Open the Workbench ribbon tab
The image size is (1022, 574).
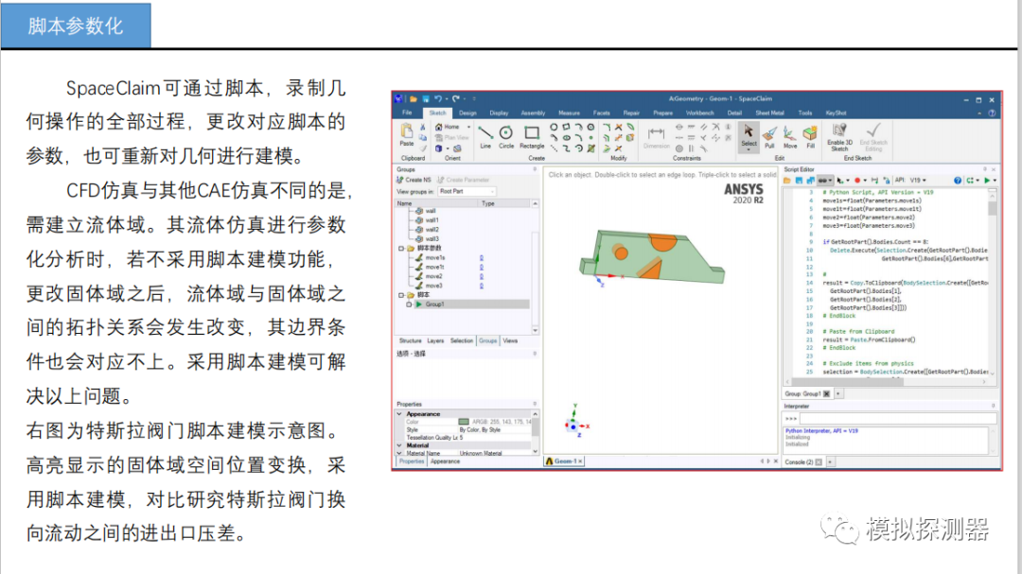click(699, 113)
